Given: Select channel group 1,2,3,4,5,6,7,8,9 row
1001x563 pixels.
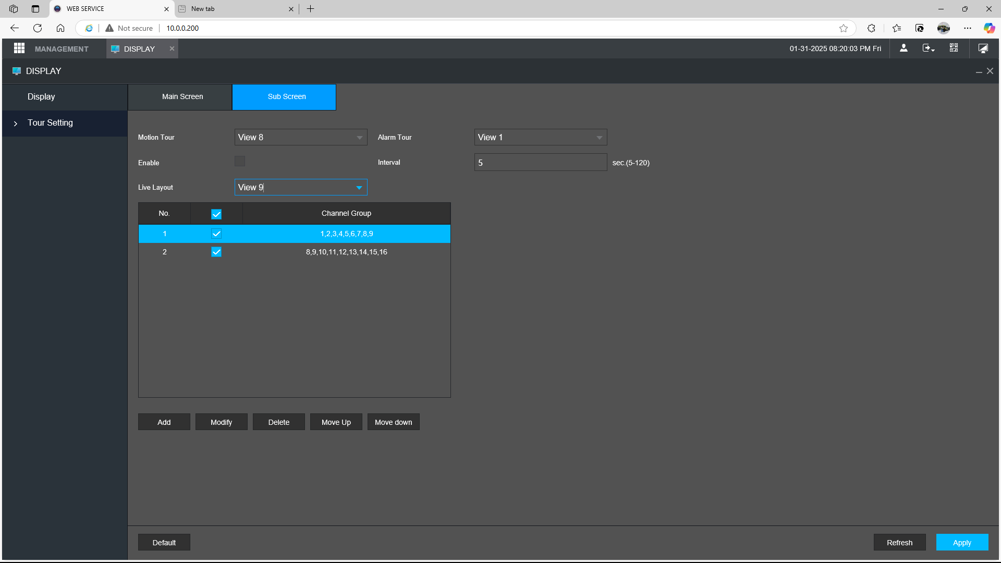Looking at the screenshot, I should [x=295, y=234].
